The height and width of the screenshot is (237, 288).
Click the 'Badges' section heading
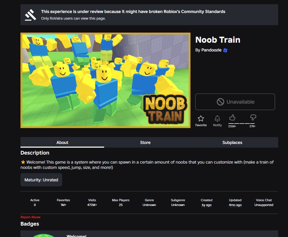coord(30,224)
